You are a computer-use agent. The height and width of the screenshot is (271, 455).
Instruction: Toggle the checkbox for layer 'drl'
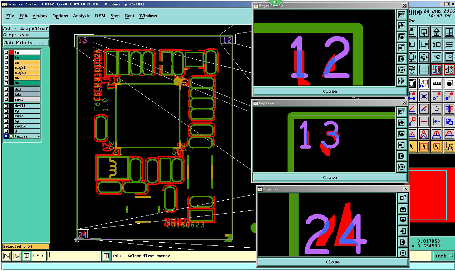pos(6,89)
